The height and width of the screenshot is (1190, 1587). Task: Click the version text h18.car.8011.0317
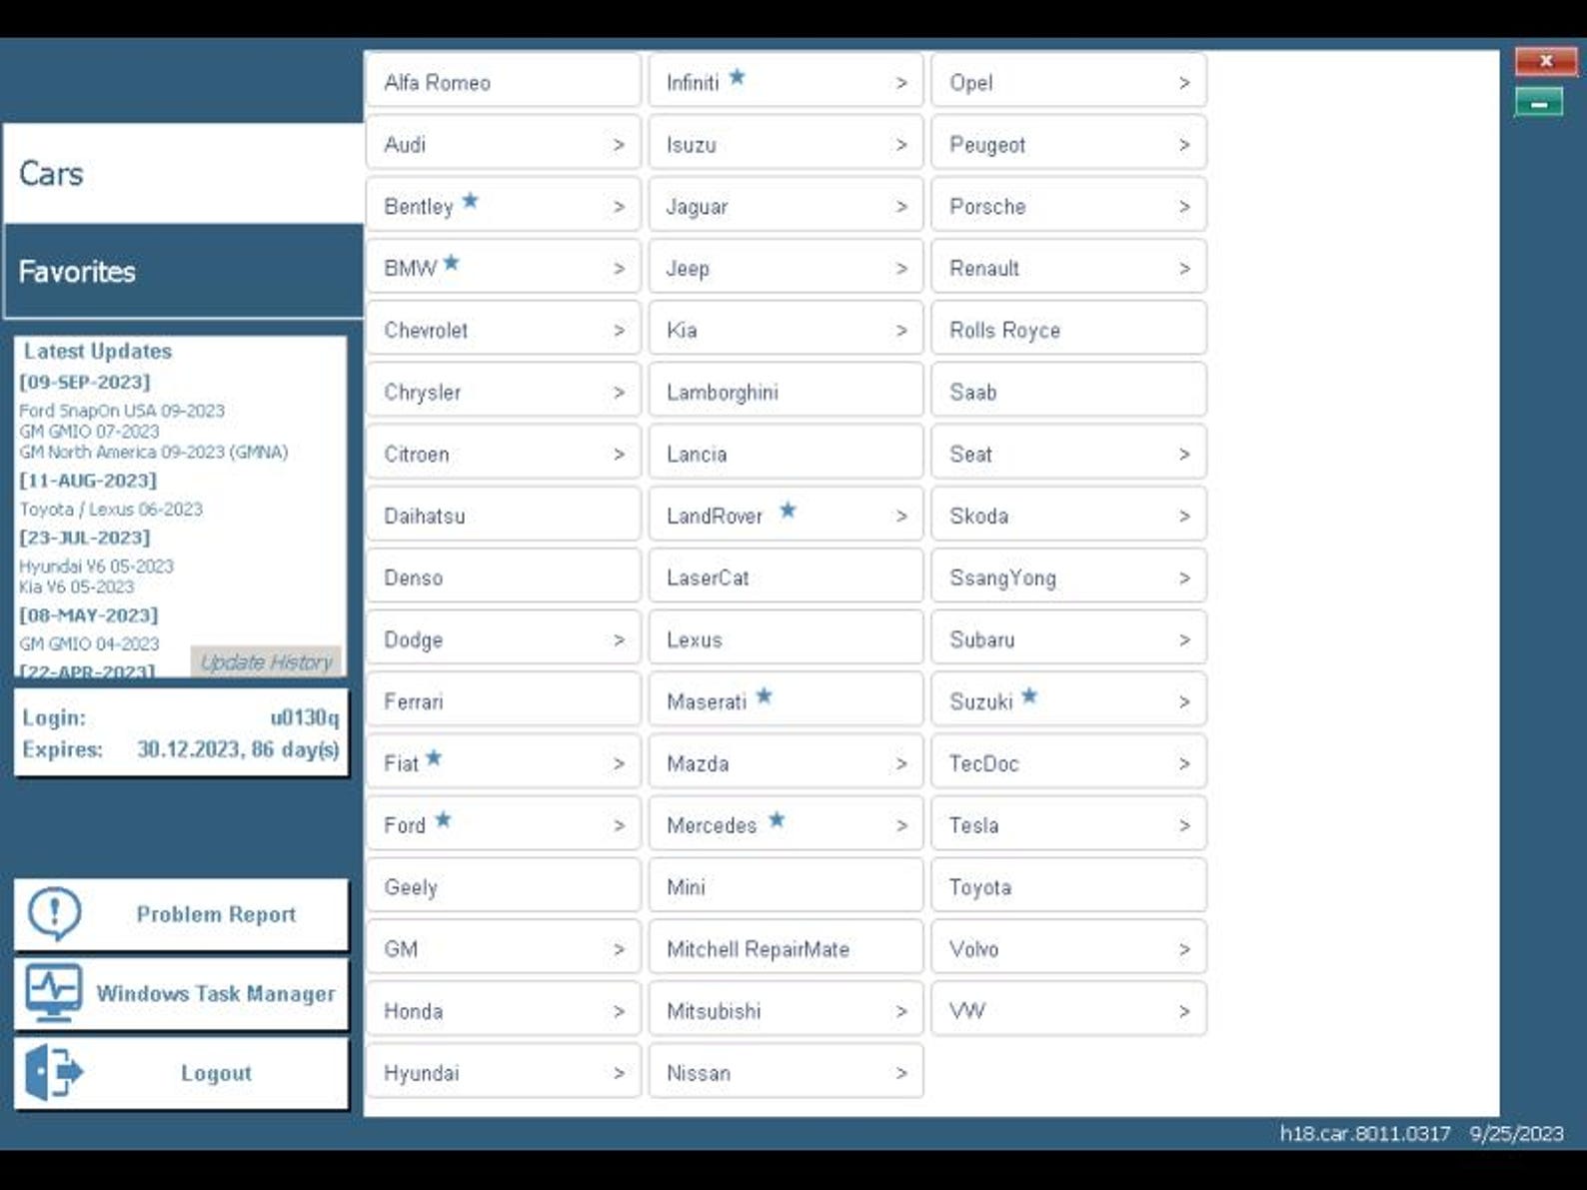1365,1133
